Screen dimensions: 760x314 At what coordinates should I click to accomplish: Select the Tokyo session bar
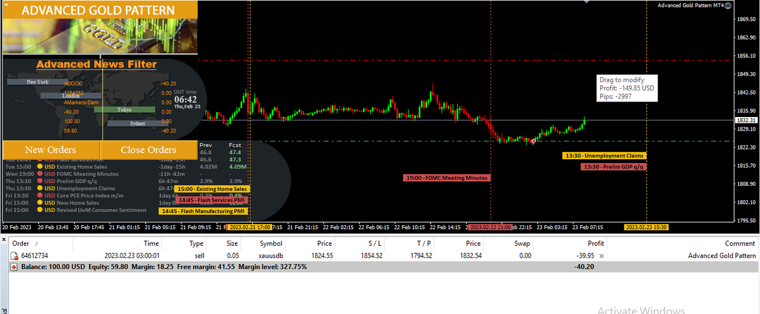tap(124, 110)
